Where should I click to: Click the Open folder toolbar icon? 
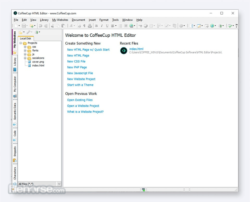32,26
